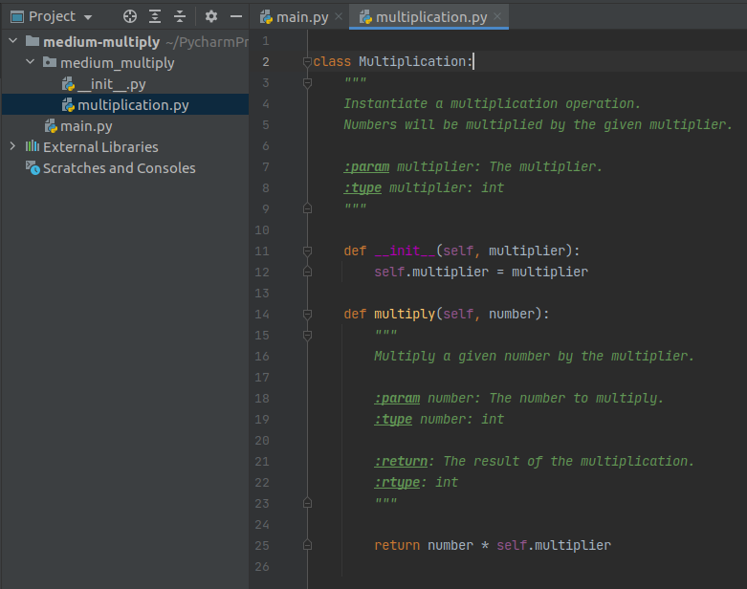The image size is (747, 589).
Task: Click the Collapse All icon in Project panel
Action: (179, 16)
